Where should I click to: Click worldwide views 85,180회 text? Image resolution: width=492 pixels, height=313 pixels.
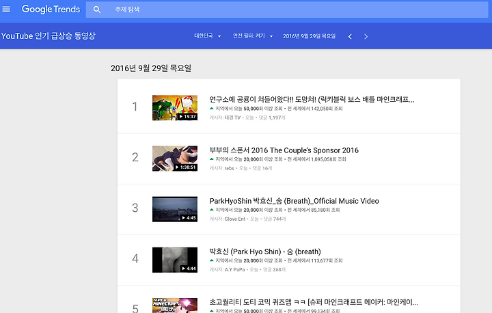[x=314, y=210]
